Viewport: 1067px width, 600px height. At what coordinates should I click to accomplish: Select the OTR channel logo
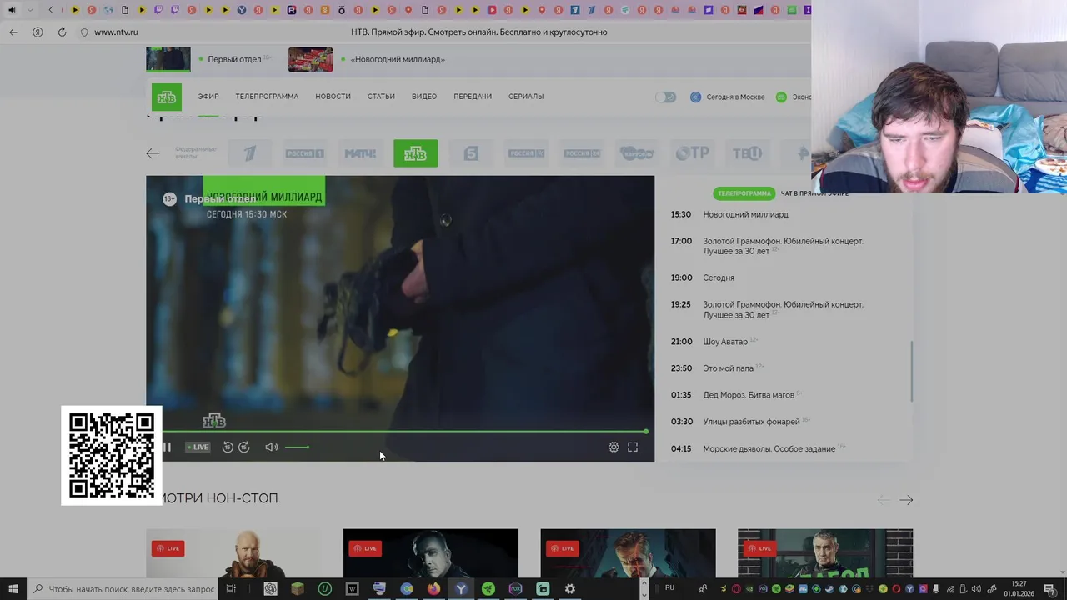pos(693,153)
